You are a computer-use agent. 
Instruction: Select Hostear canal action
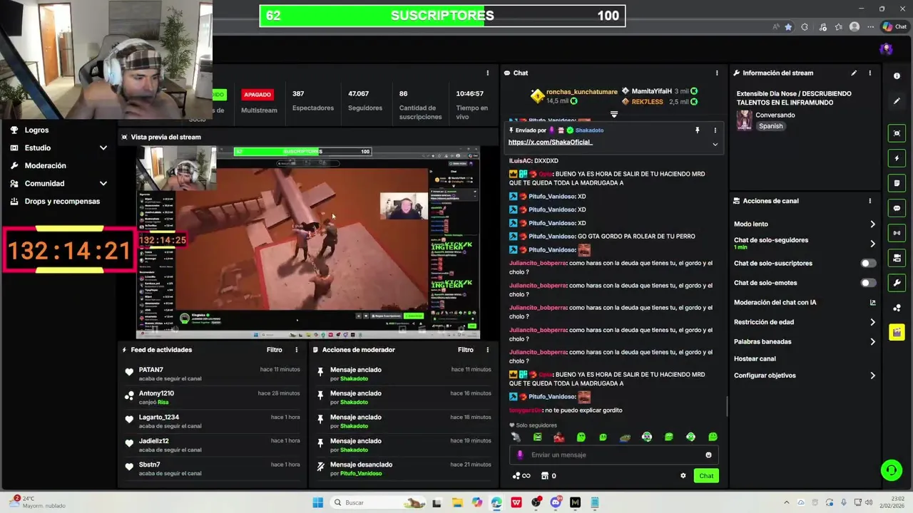click(x=755, y=358)
